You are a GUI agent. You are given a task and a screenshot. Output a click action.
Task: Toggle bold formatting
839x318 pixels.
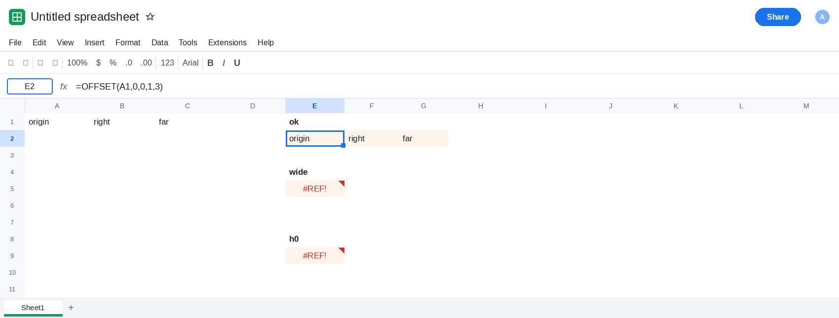[x=211, y=63]
